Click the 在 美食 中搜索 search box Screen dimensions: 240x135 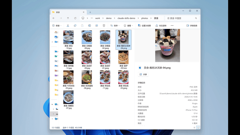pyautogui.click(x=181, y=18)
